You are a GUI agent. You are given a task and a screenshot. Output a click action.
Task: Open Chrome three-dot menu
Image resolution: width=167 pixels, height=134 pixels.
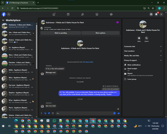click(164, 8)
